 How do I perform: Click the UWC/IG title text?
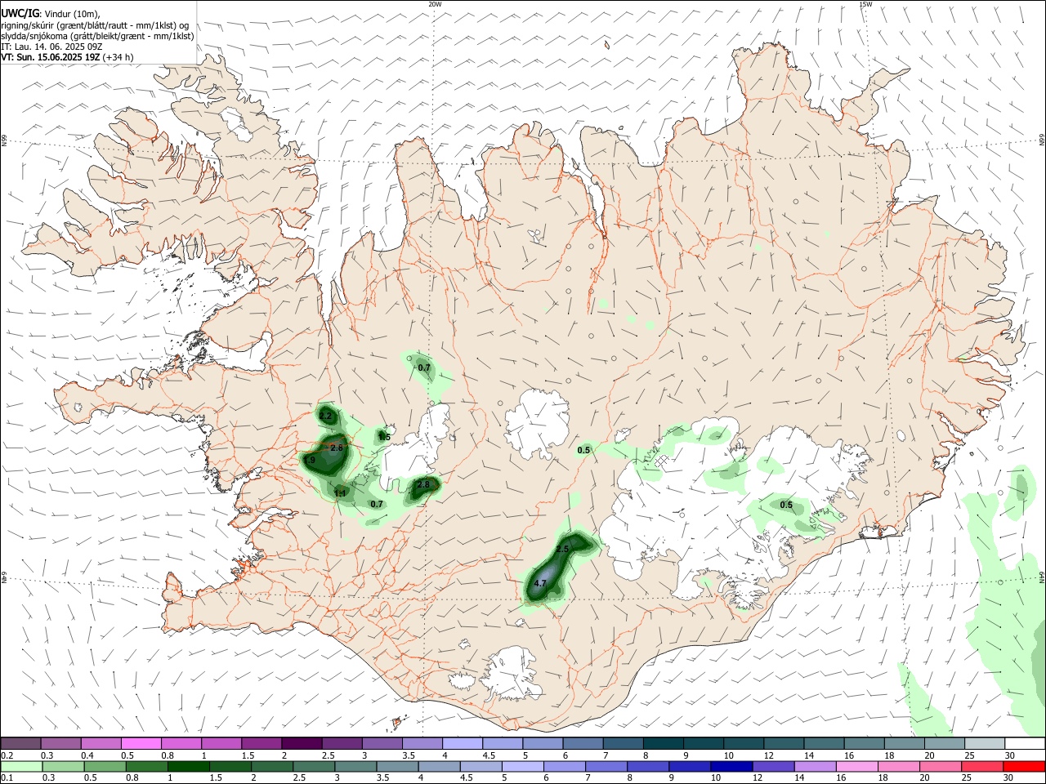[20, 13]
